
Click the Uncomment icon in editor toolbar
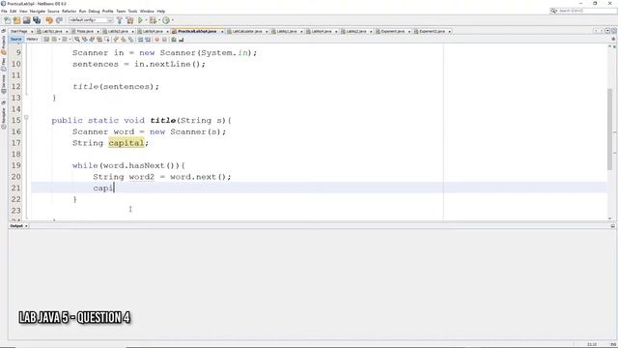pos(182,40)
